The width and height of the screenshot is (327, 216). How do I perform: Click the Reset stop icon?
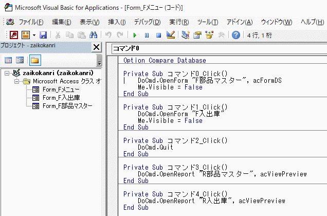pos(158,35)
